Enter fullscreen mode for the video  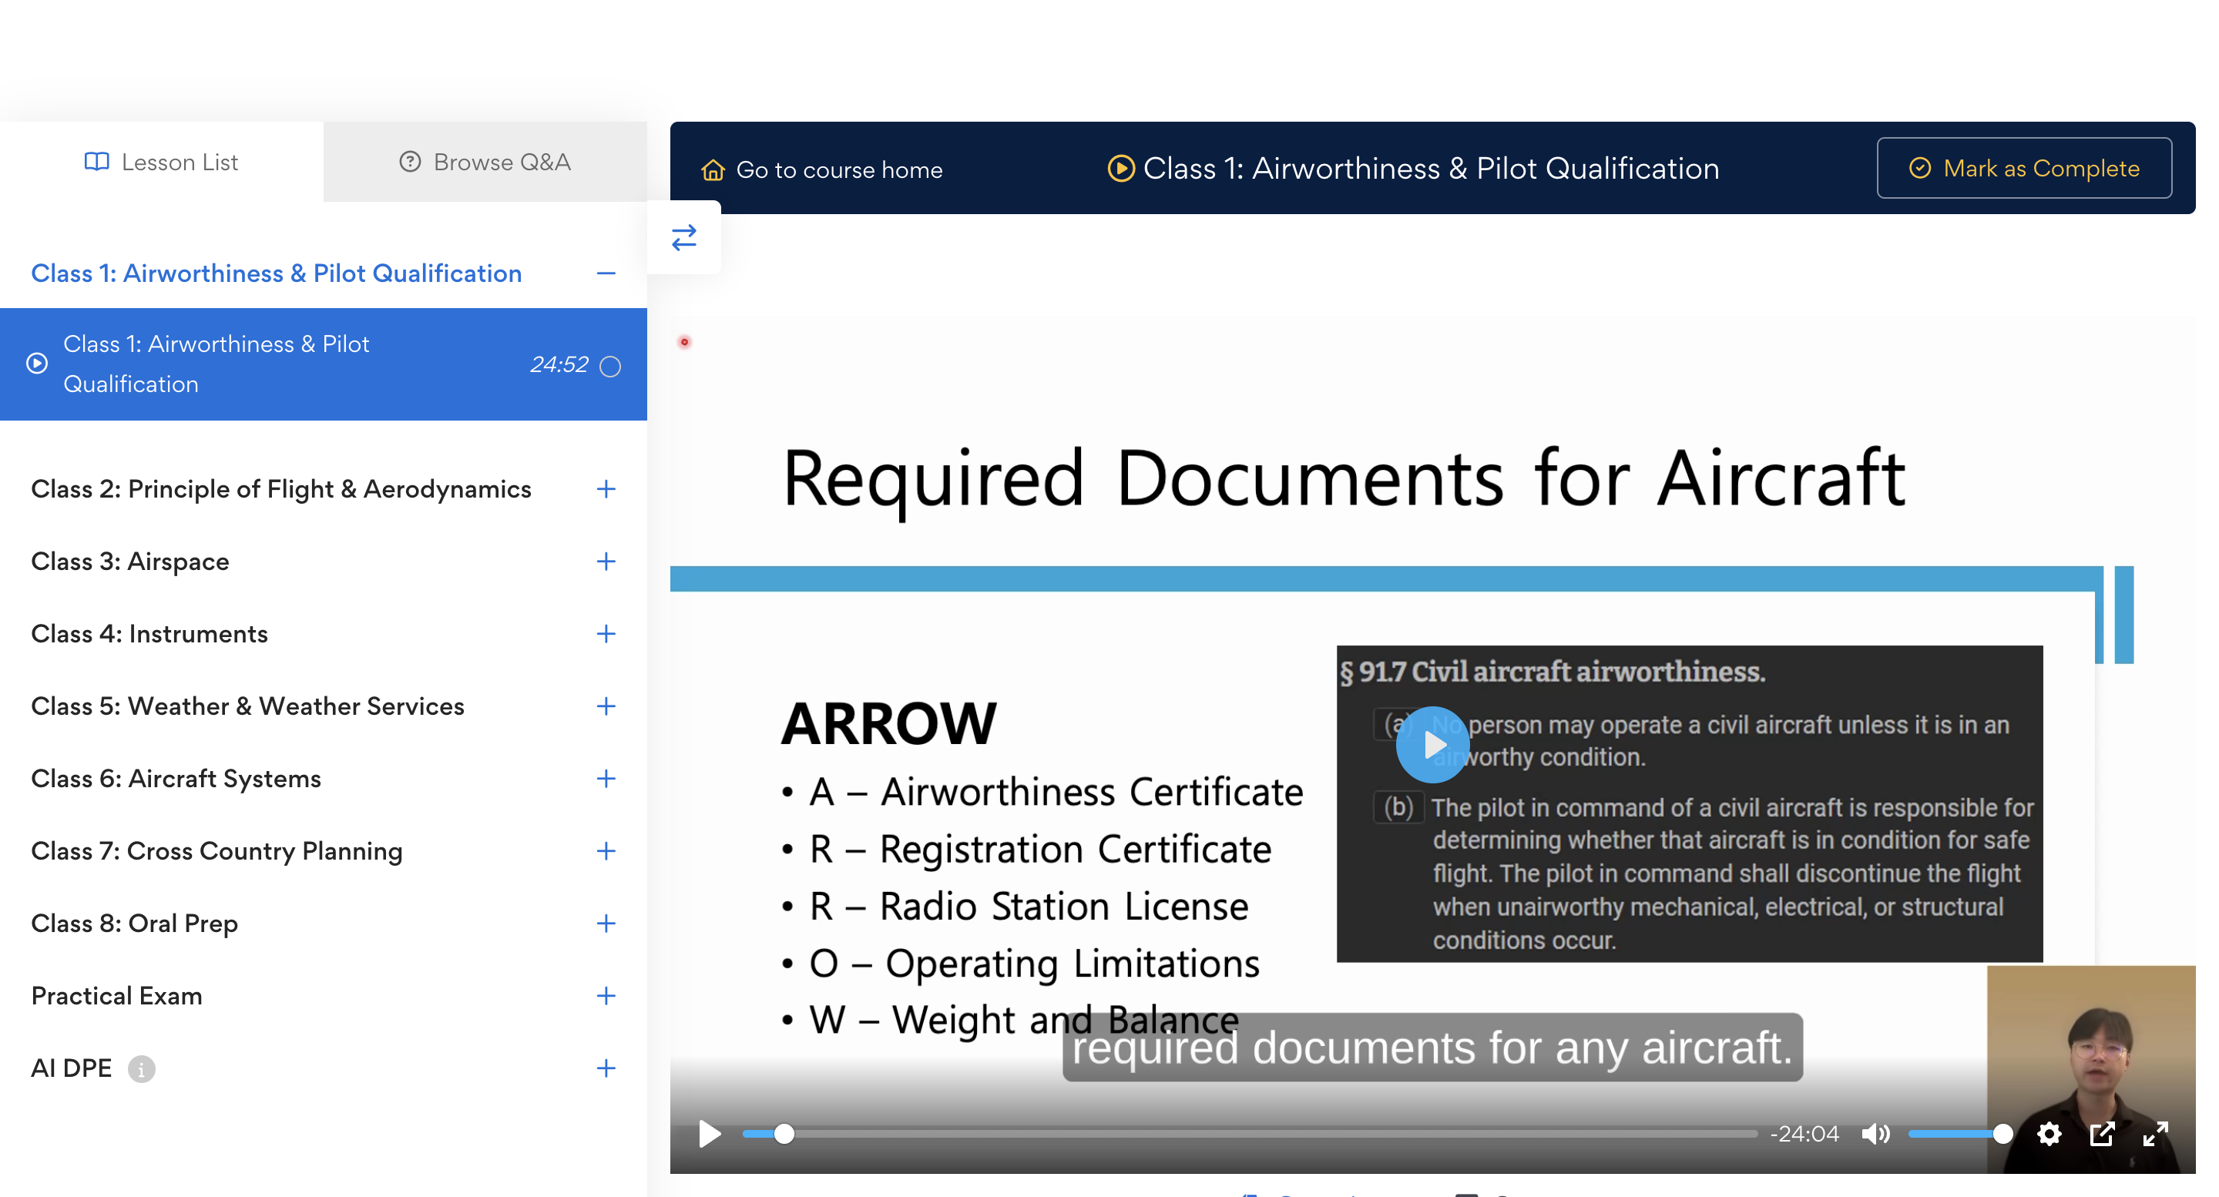pyautogui.click(x=2155, y=1134)
